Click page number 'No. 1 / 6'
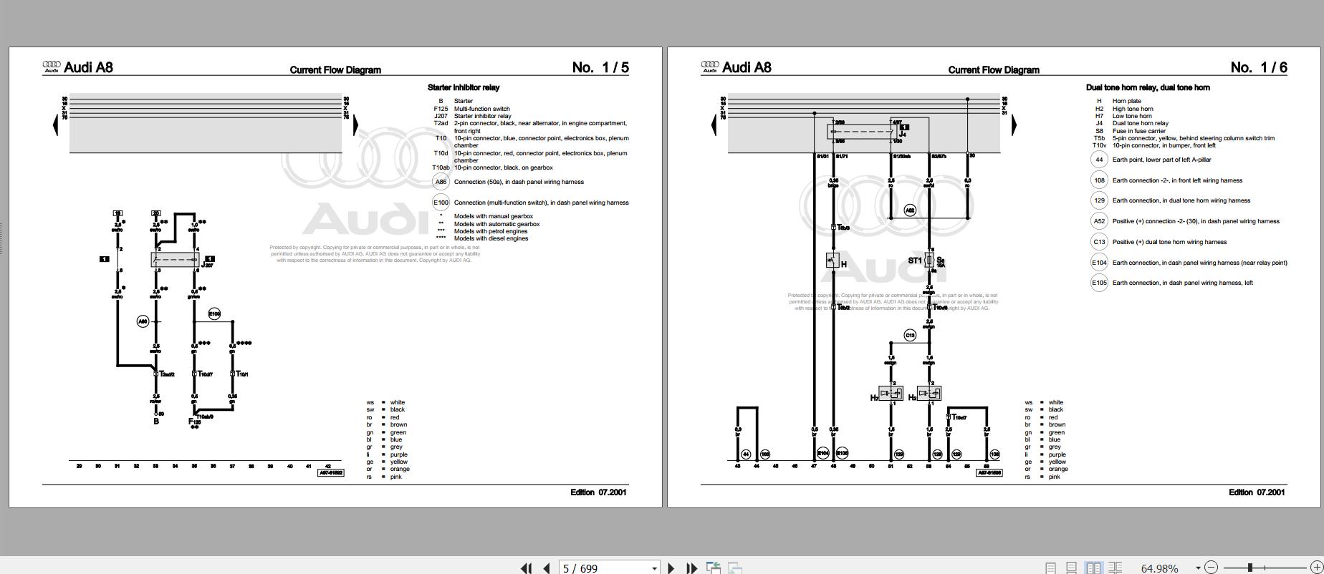Screen dimensions: 1324x574 [1259, 67]
